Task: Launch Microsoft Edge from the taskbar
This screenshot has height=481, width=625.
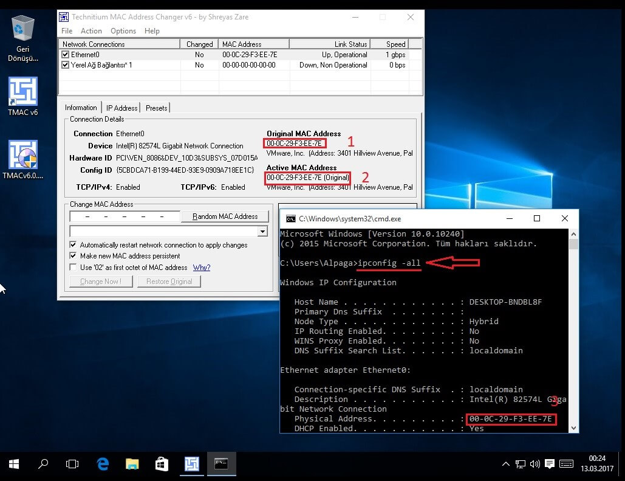Action: (x=103, y=465)
